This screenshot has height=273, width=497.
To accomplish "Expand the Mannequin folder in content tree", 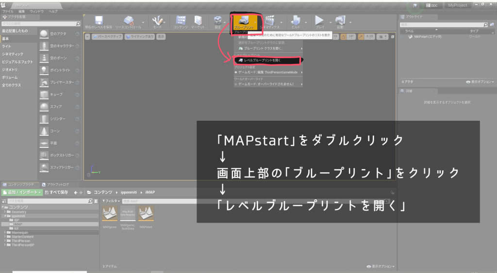I will pyautogui.click(x=6, y=232).
